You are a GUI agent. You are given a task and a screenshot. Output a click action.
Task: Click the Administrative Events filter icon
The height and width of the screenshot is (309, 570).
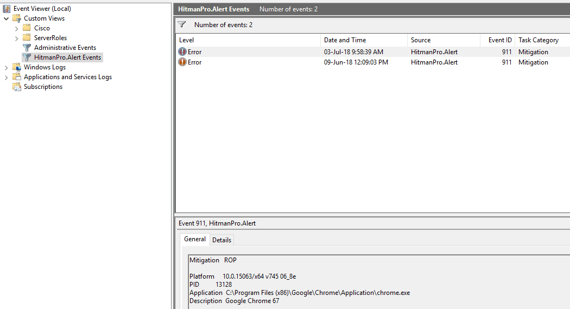[27, 48]
